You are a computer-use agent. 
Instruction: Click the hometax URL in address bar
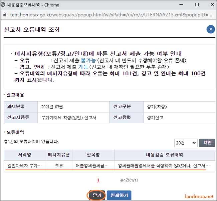(111, 15)
